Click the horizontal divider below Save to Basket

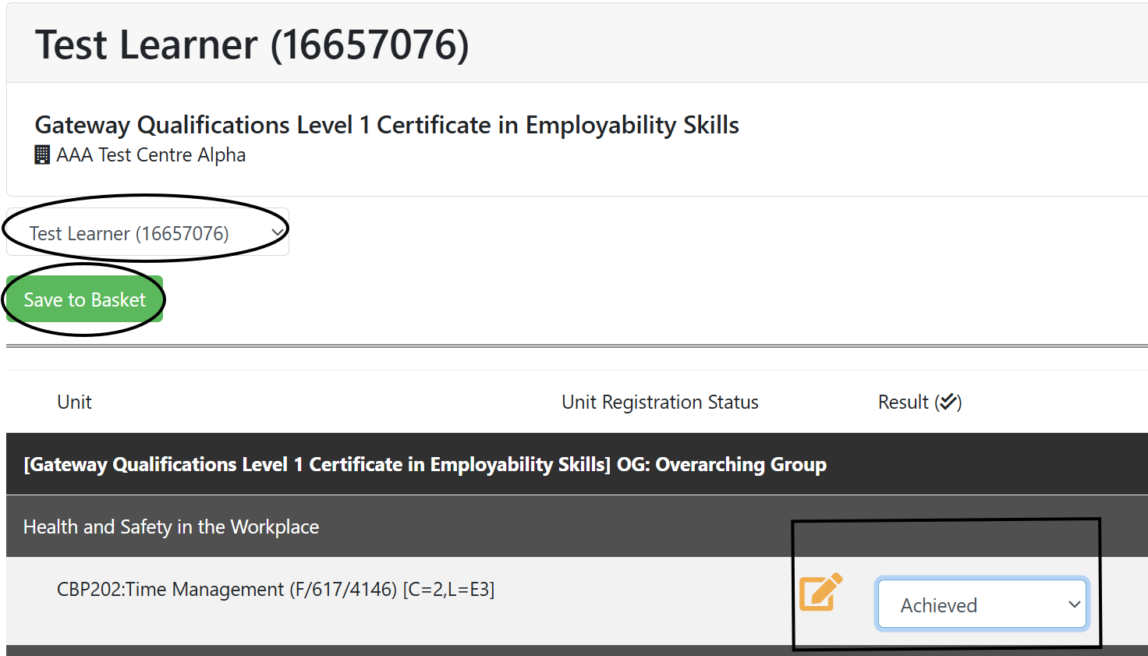[576, 346]
